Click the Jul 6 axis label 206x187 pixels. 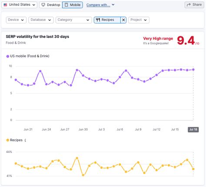[120, 129]
